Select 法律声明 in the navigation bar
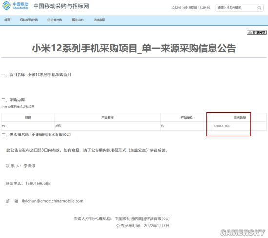 [x=99, y=20]
